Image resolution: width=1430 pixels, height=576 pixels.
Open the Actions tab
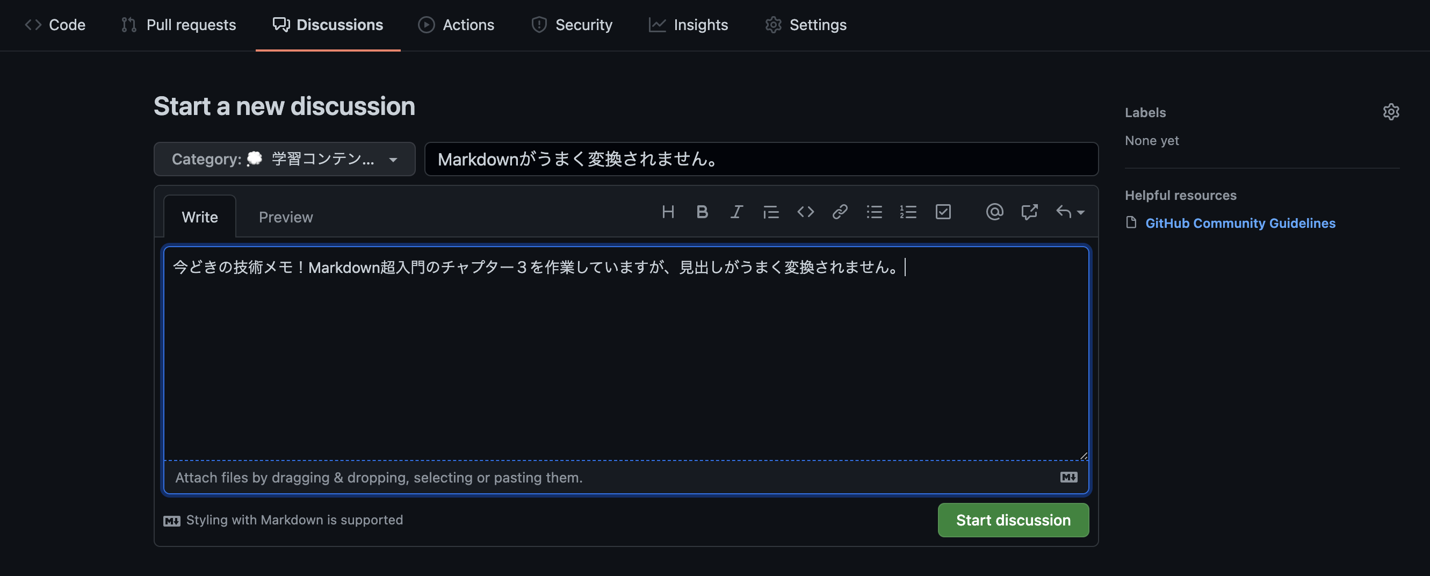(x=456, y=24)
